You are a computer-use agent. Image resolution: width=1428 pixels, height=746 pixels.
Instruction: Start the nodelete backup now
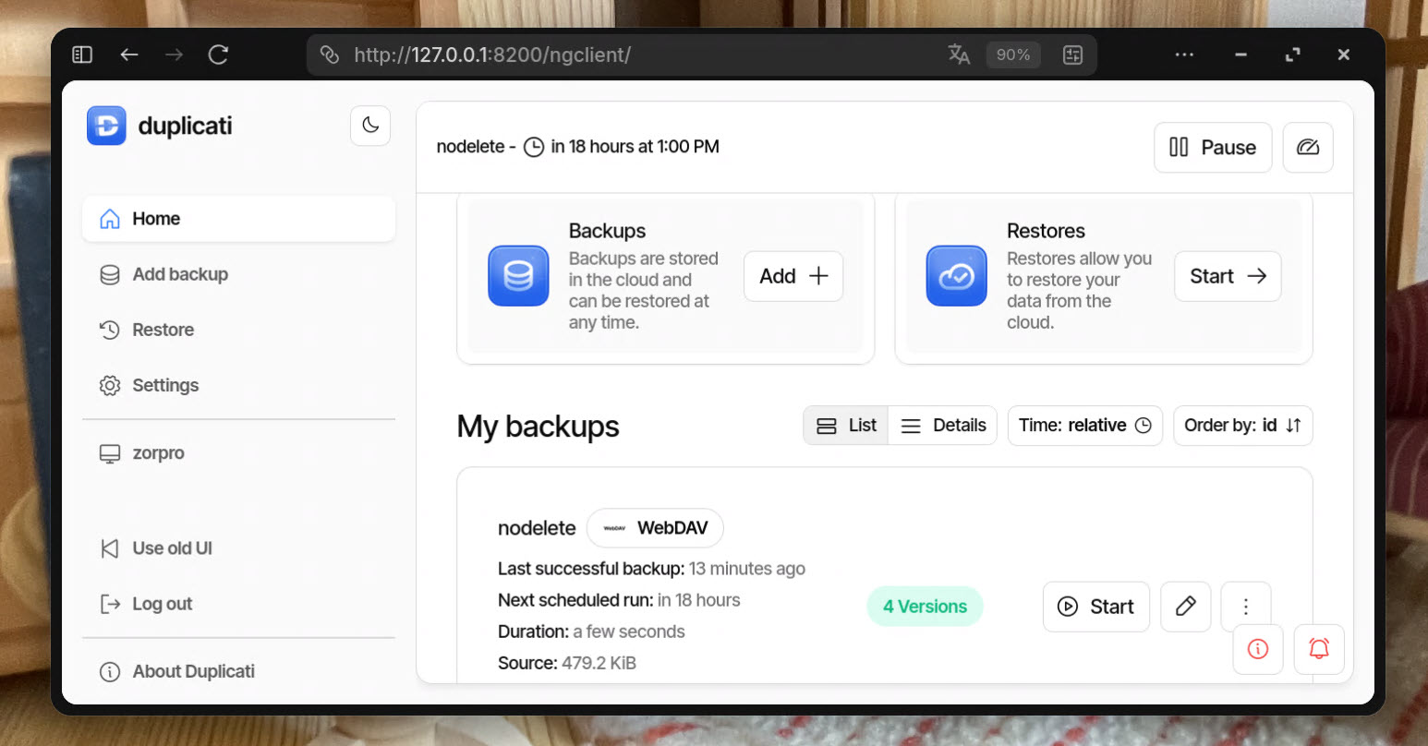(x=1095, y=607)
